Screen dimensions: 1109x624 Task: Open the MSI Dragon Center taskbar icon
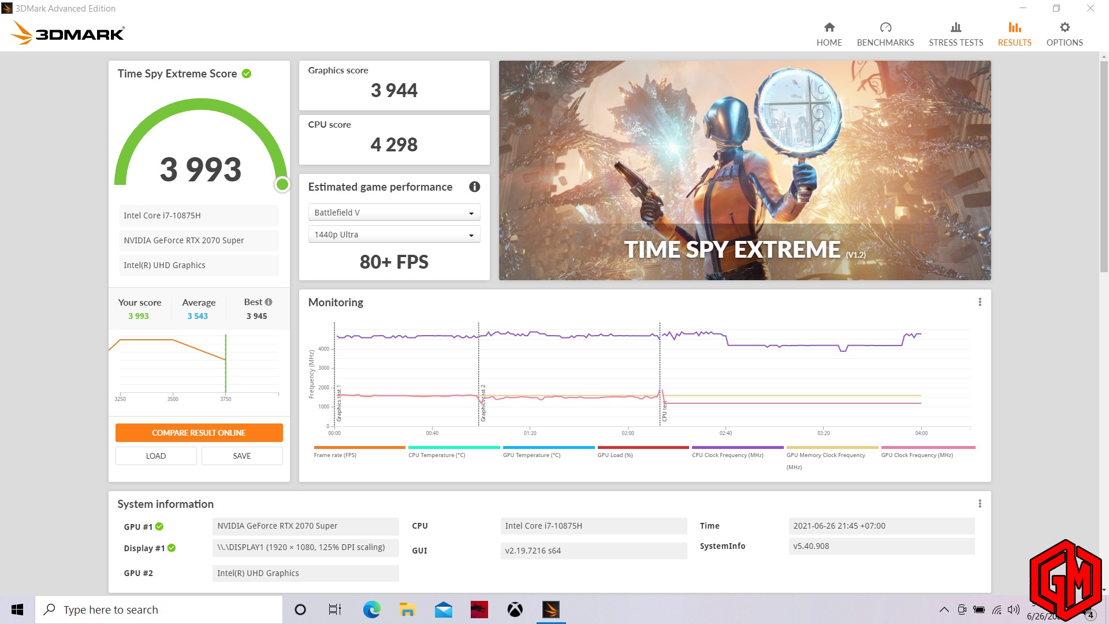point(479,610)
